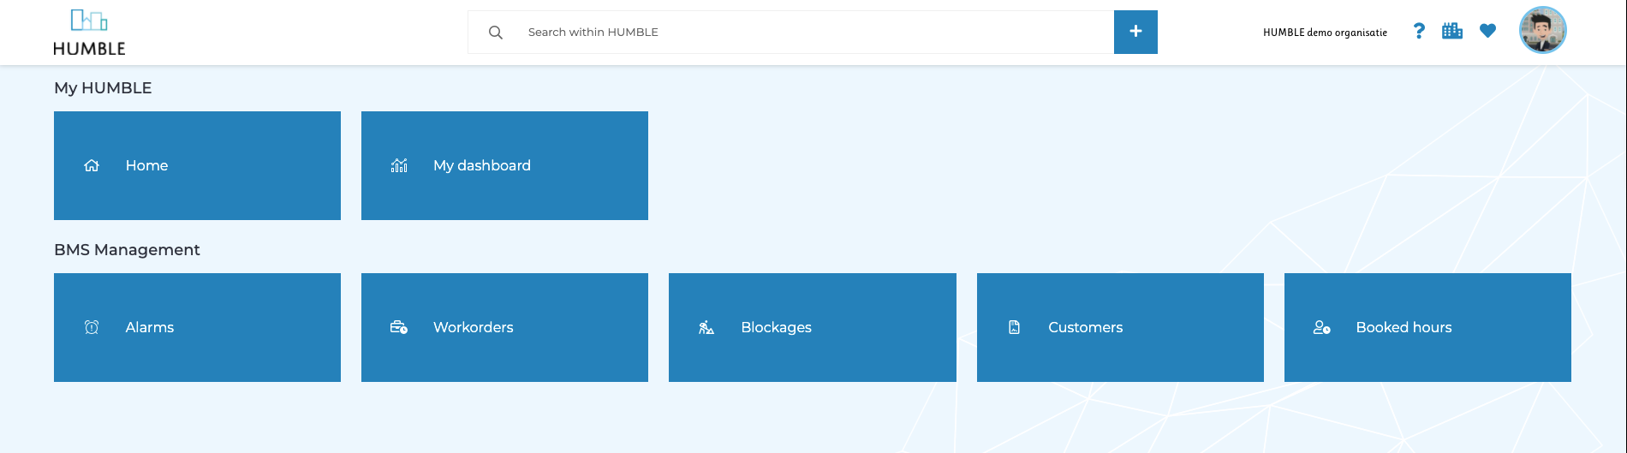The width and height of the screenshot is (1627, 453).
Task: Click the search magnifier icon
Action: tap(495, 33)
